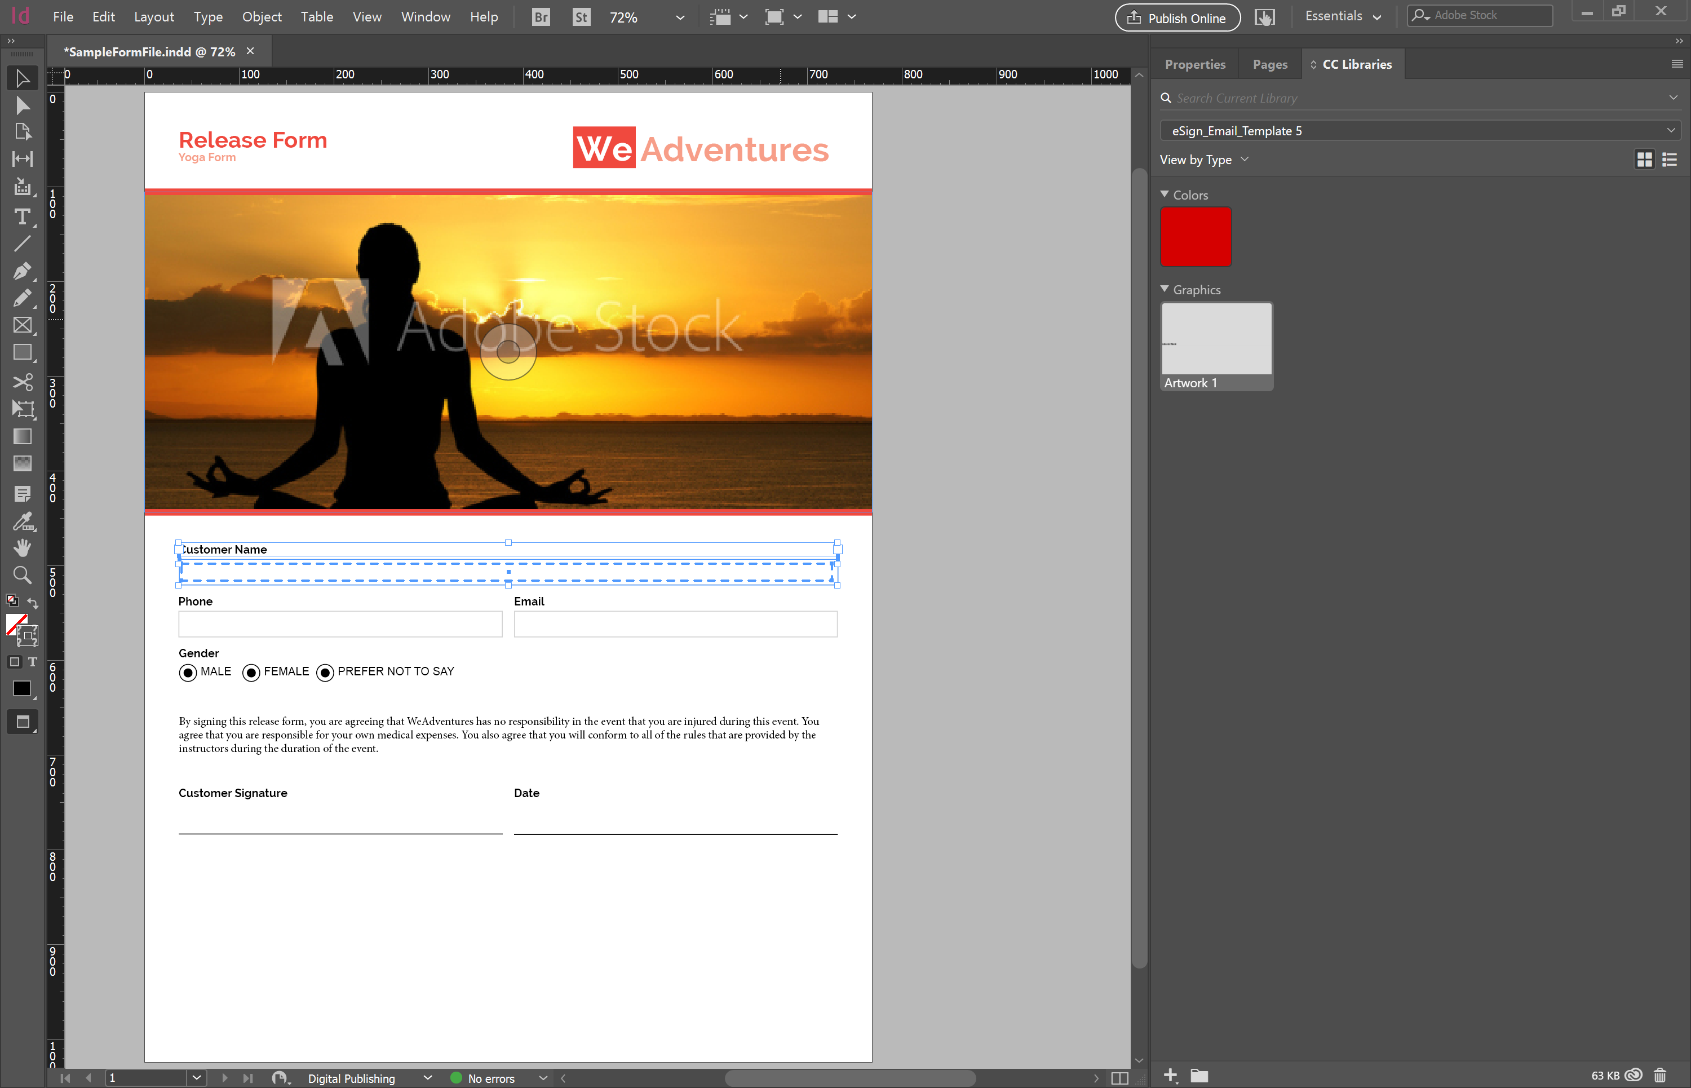Switch to the Pages tab
The height and width of the screenshot is (1088, 1691).
1269,64
